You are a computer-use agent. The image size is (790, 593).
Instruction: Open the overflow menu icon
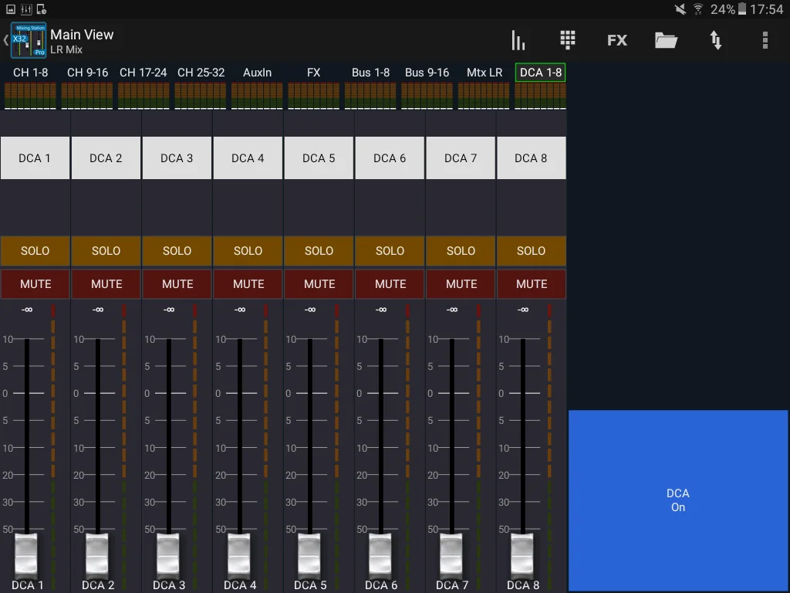pos(765,39)
